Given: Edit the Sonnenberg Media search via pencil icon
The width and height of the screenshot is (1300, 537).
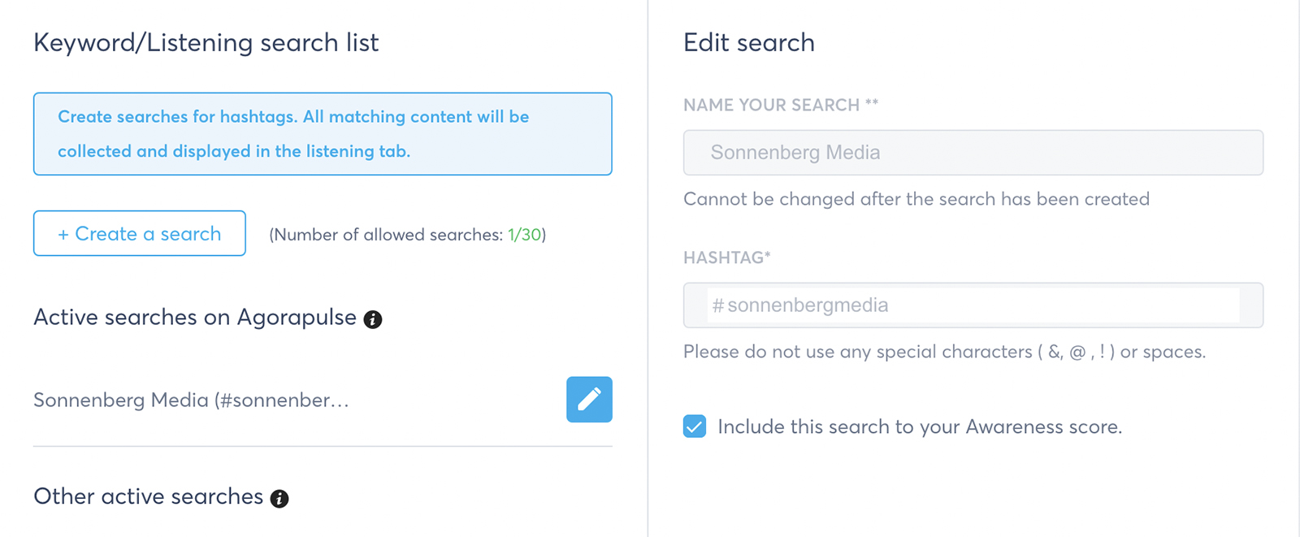Looking at the screenshot, I should point(589,399).
